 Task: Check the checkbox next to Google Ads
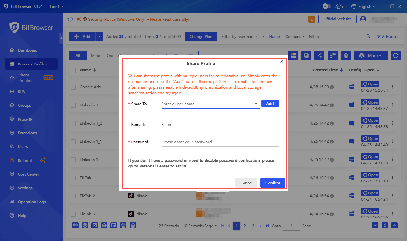(73, 87)
